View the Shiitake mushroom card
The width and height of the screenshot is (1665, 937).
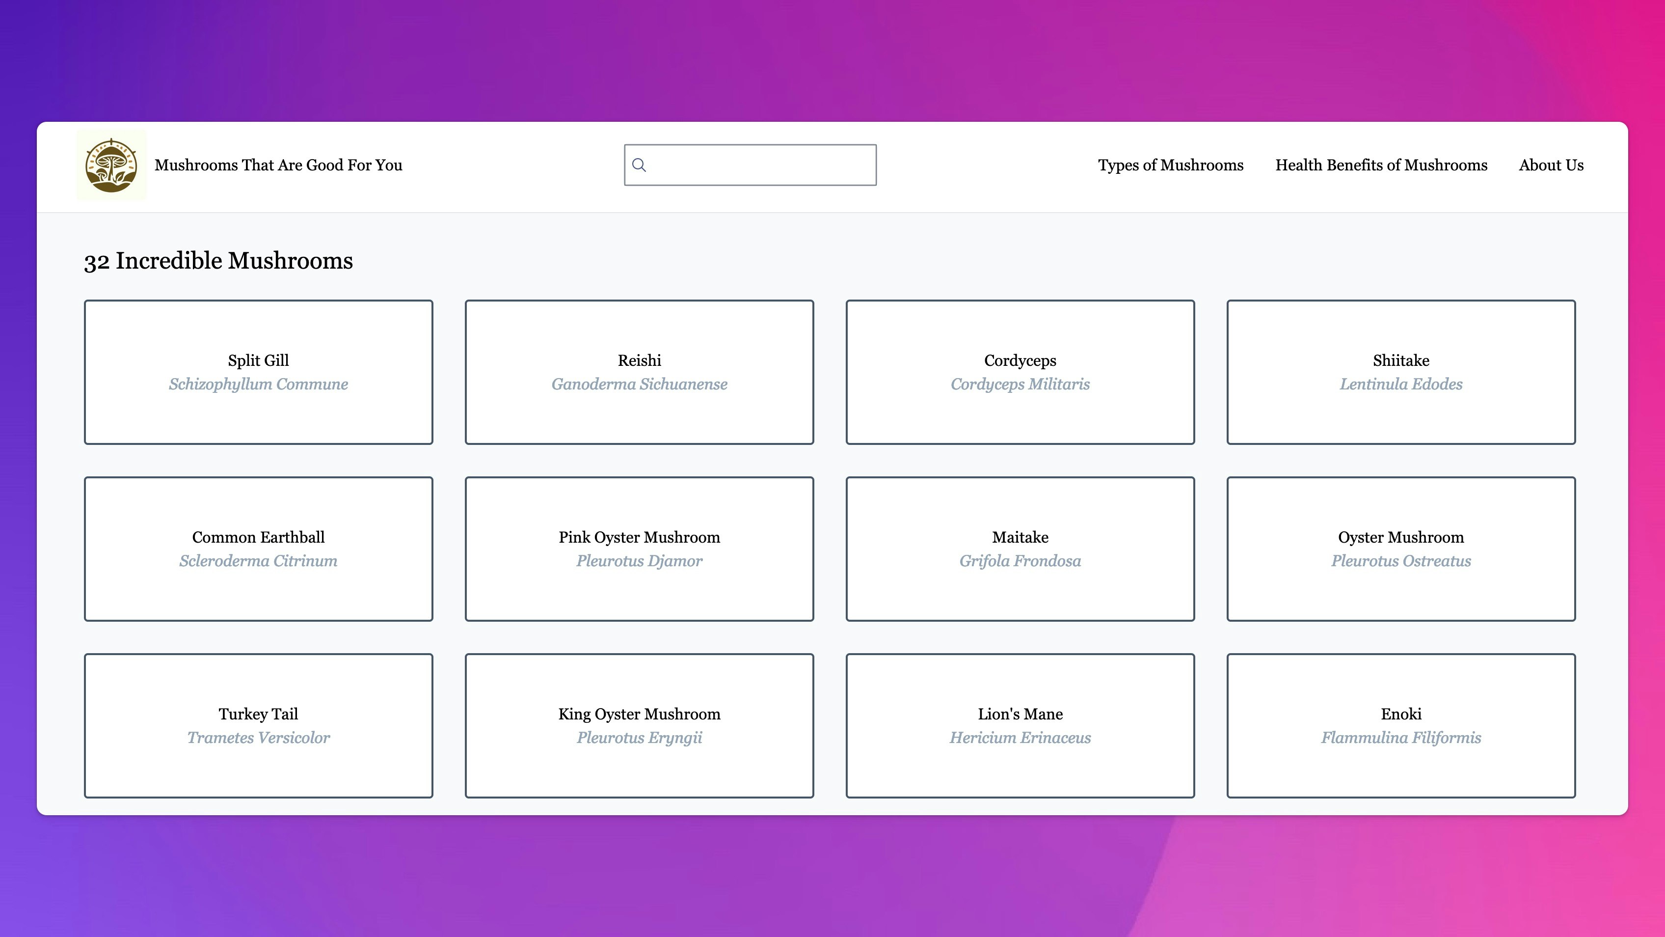point(1400,372)
